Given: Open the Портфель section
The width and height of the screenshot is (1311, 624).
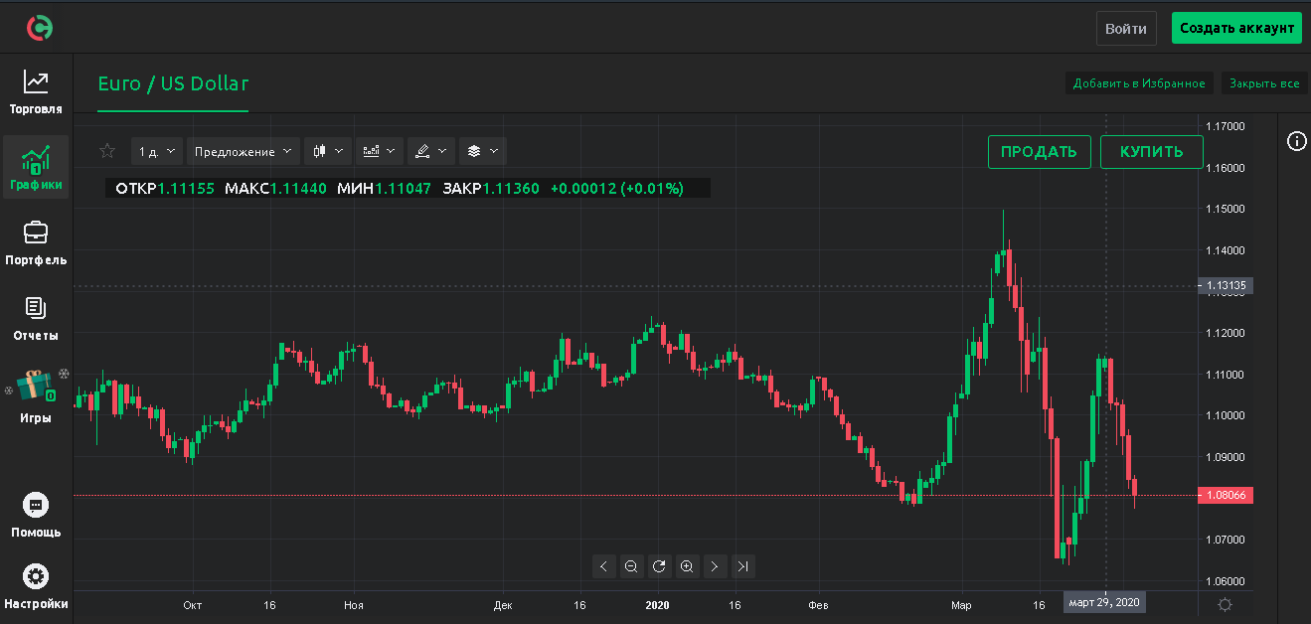Looking at the screenshot, I should coord(36,243).
